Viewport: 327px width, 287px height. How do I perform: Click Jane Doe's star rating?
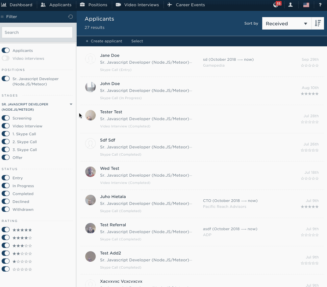(310, 66)
